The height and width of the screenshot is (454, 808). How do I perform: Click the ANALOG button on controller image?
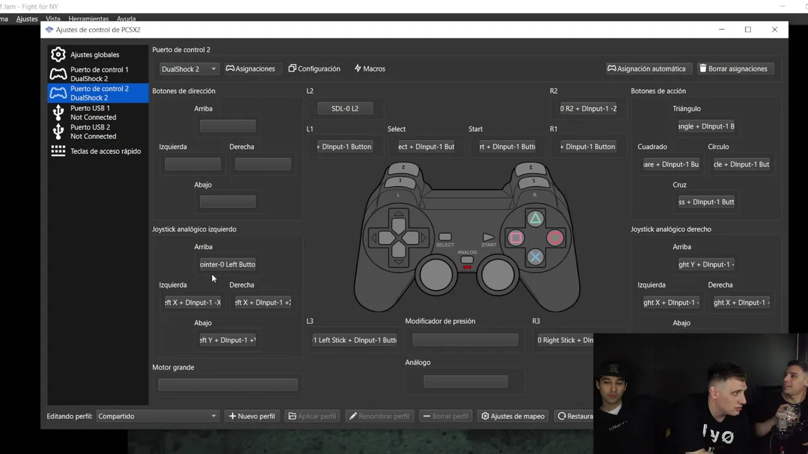(x=467, y=260)
